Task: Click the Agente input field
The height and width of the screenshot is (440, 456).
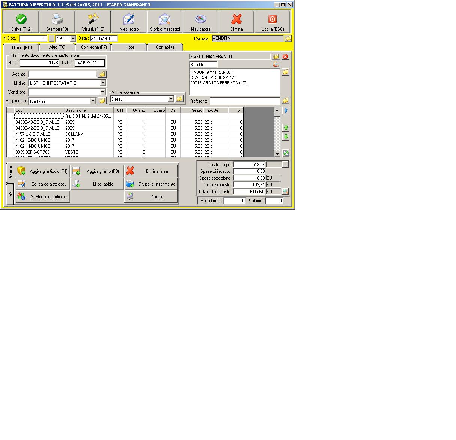Action: point(63,74)
